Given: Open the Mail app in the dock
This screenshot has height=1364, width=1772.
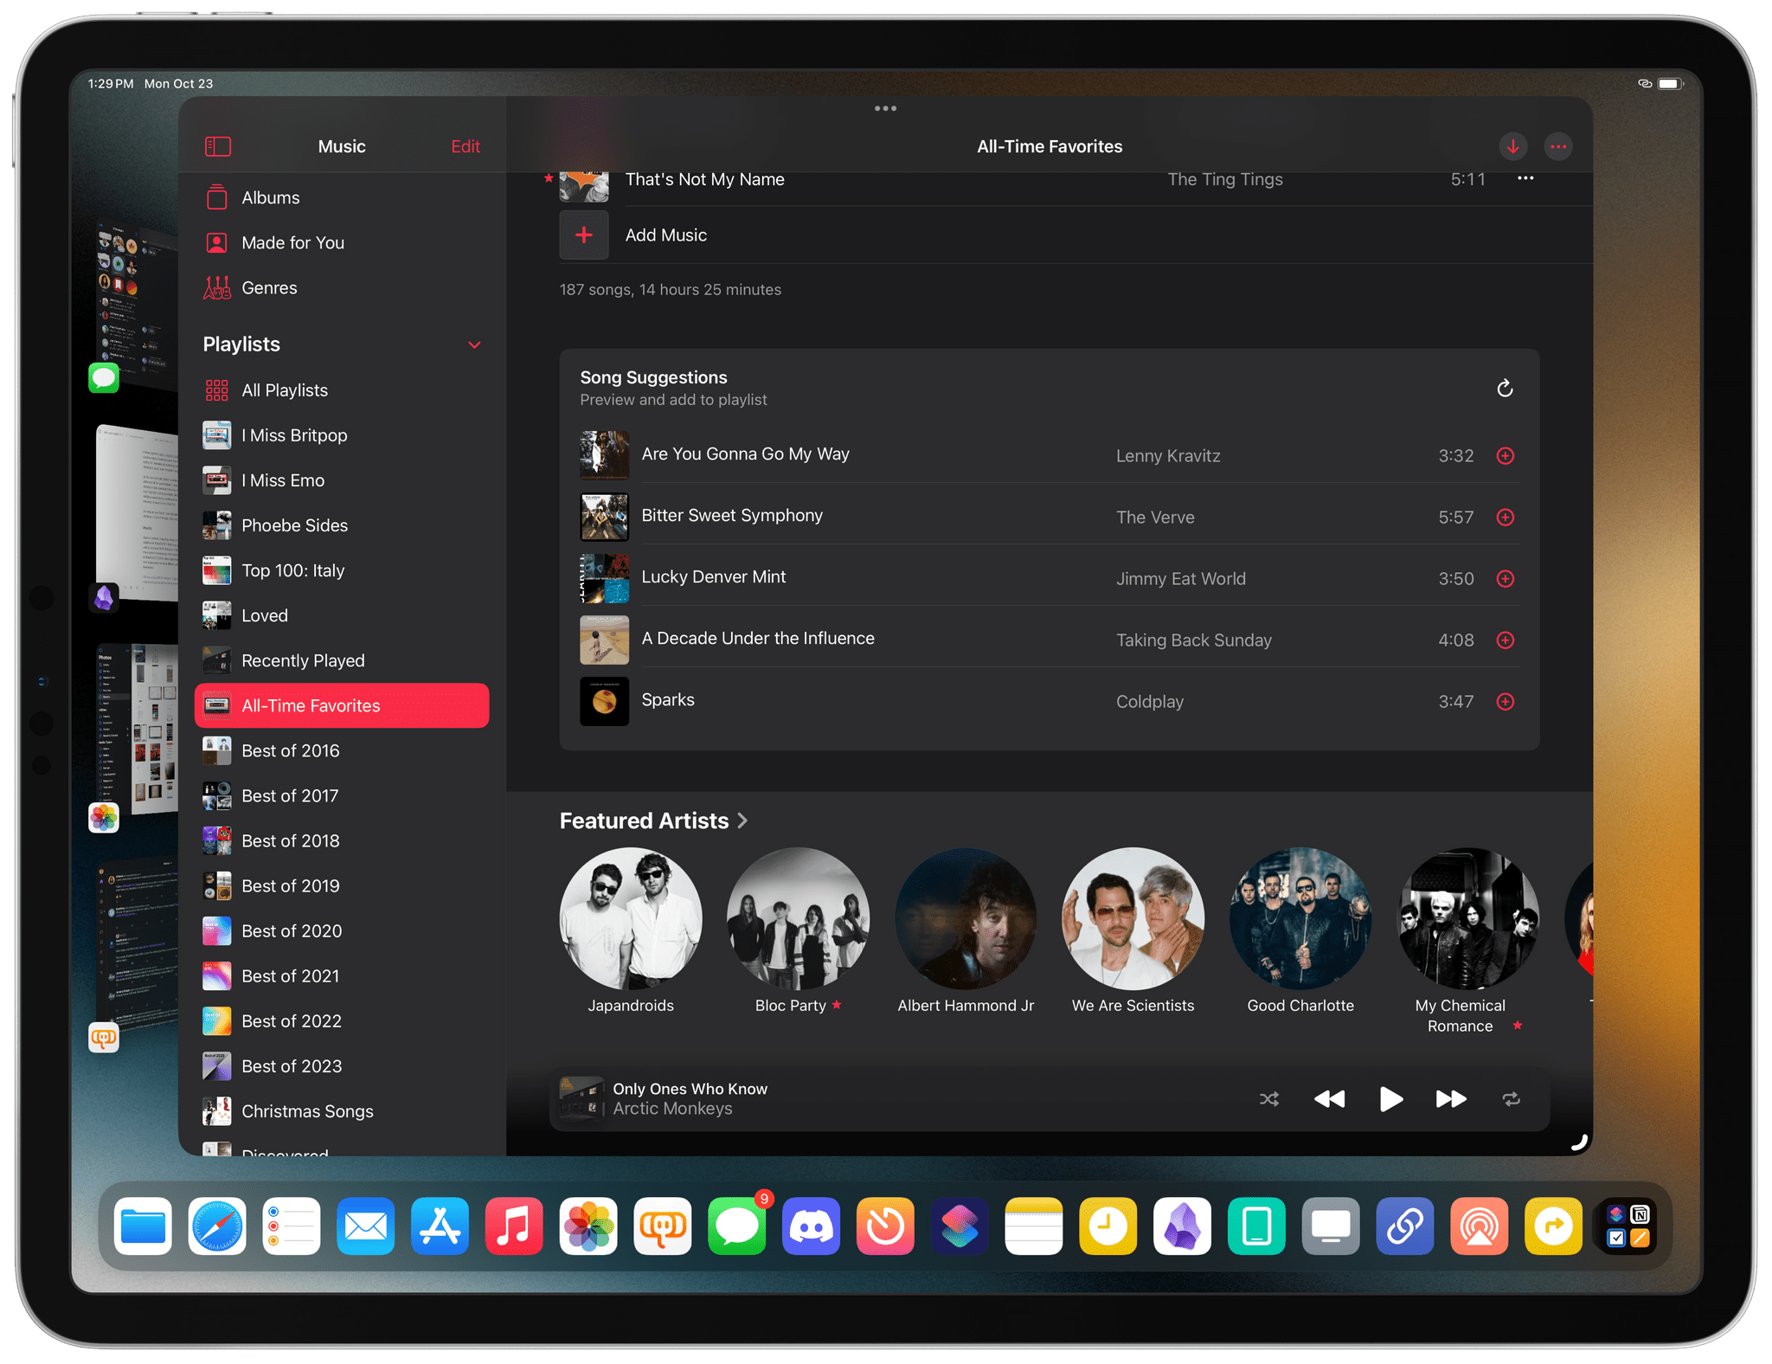Looking at the screenshot, I should pos(366,1226).
